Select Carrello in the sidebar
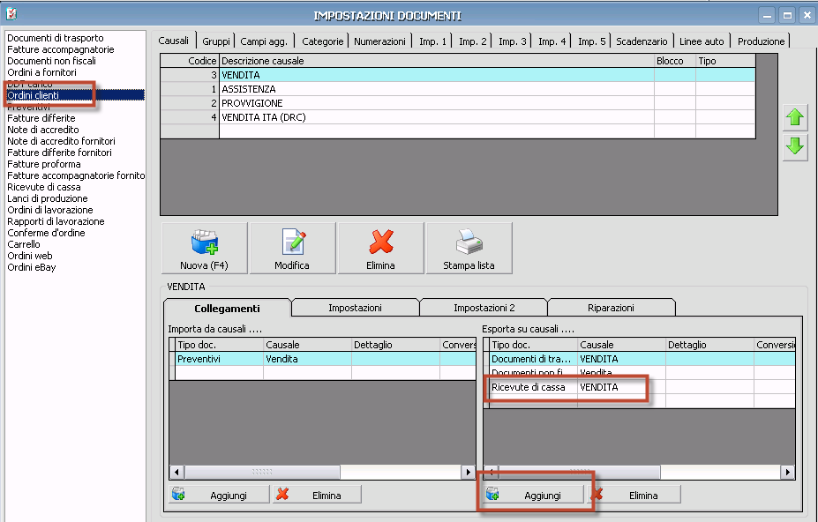Viewport: 818px width, 522px height. pos(24,244)
